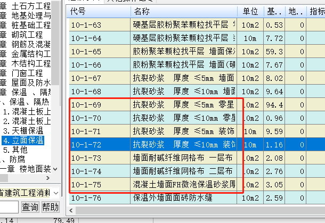The height and width of the screenshot is (223, 325).
Task: Click base price value 2.59
Action: point(274,198)
